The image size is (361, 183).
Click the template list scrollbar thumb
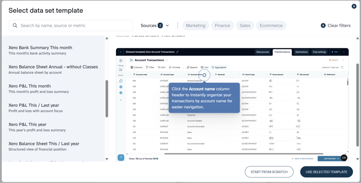click(107, 99)
